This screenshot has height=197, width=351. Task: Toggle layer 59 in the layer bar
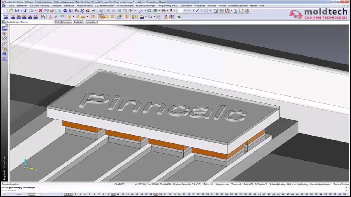[x=344, y=194]
